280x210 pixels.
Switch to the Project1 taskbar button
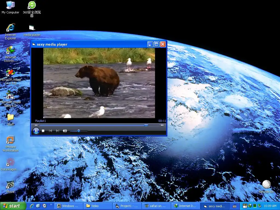click(x=127, y=206)
